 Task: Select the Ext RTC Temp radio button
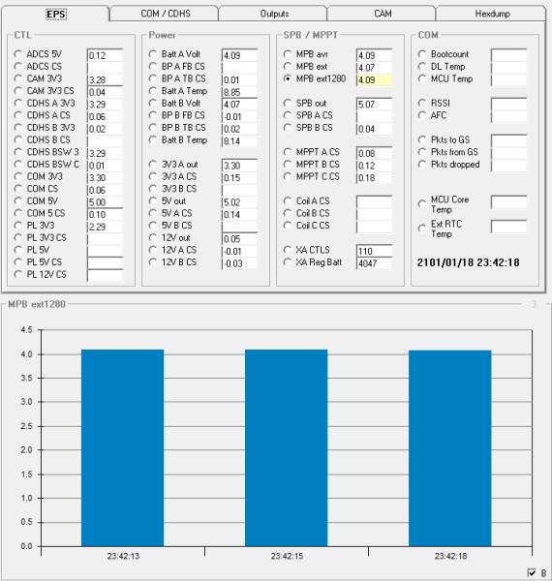pos(422,229)
